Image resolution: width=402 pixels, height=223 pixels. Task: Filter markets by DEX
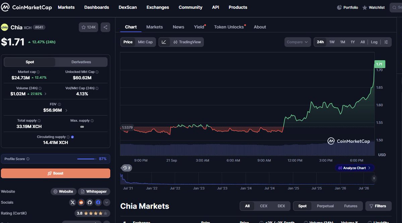(x=281, y=206)
